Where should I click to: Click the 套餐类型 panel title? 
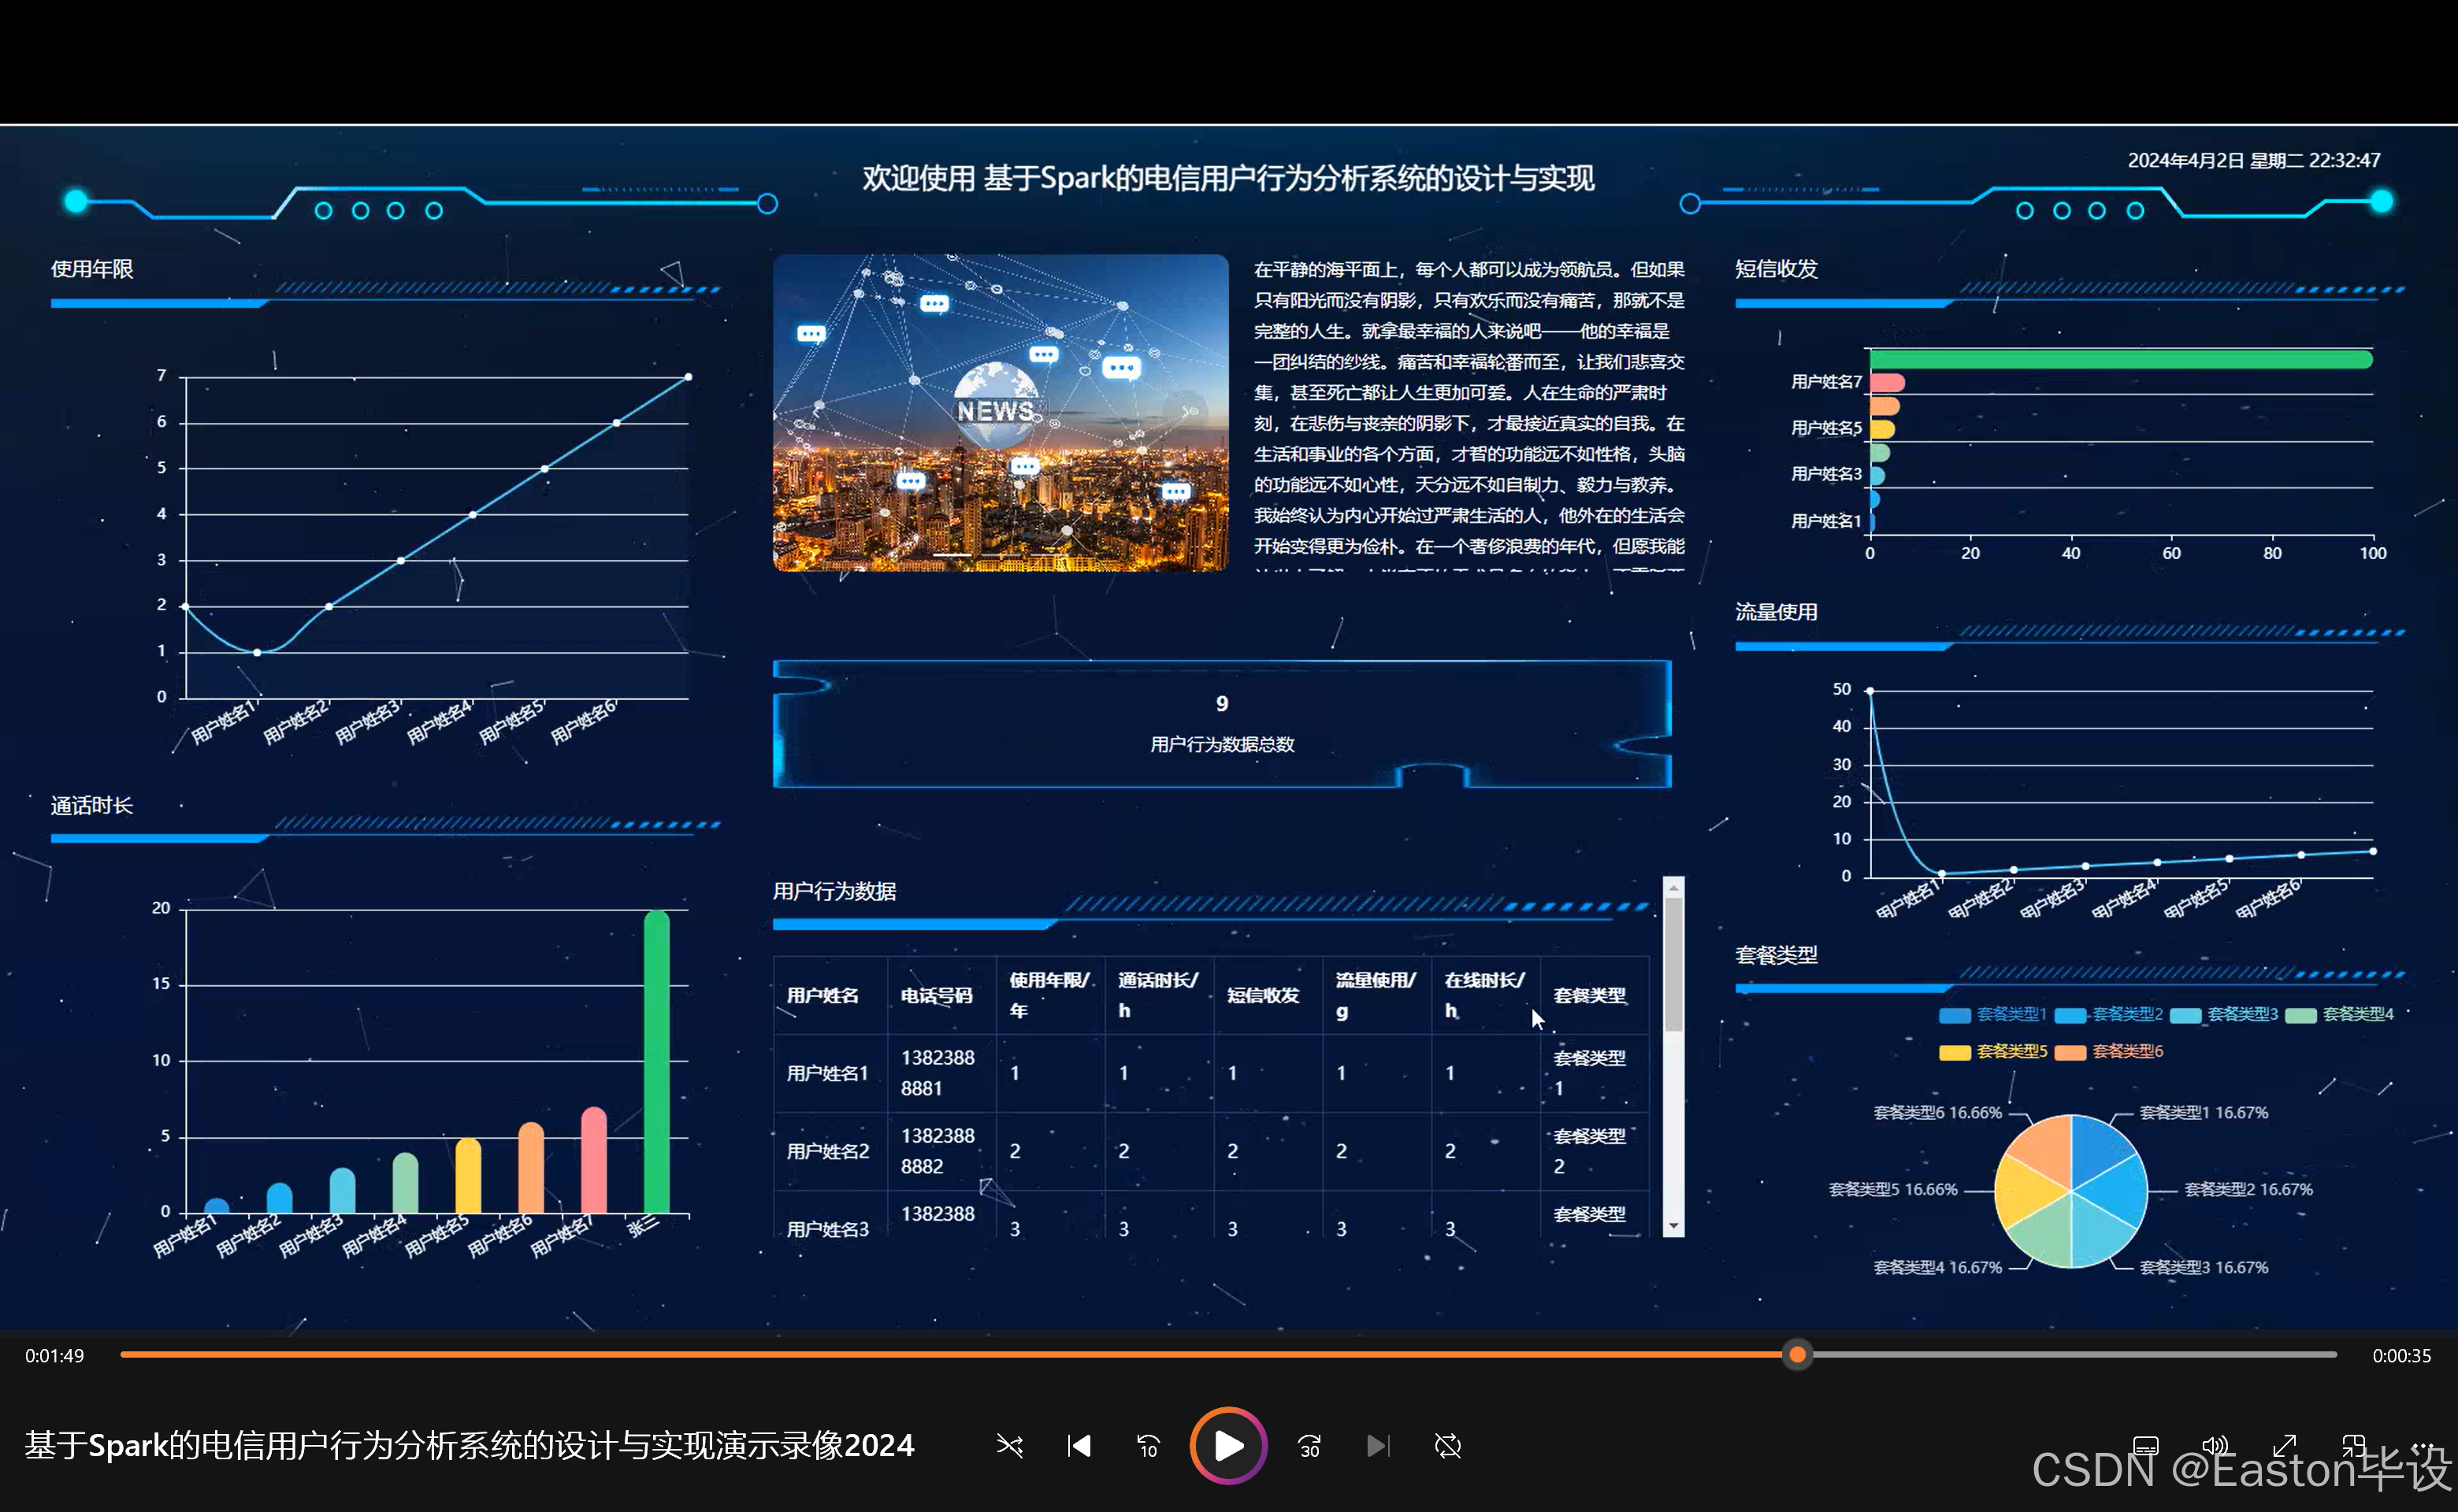[1777, 955]
